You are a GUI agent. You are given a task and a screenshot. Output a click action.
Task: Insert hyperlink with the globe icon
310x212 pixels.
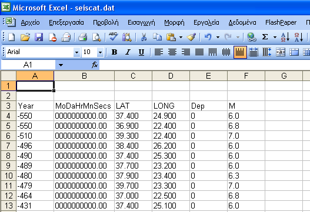click(251, 37)
